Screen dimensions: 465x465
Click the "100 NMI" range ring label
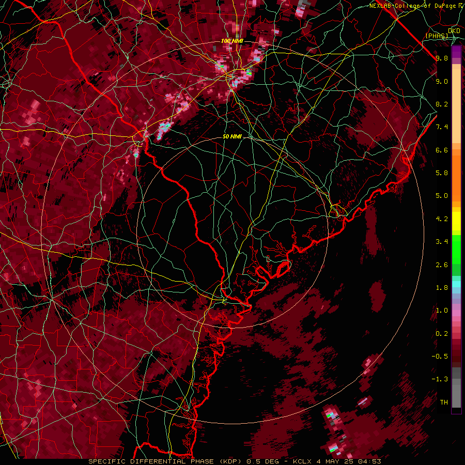pyautogui.click(x=232, y=41)
